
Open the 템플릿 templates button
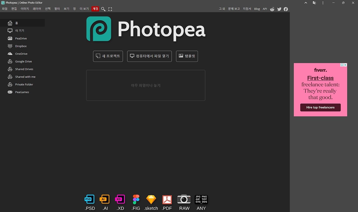(187, 56)
